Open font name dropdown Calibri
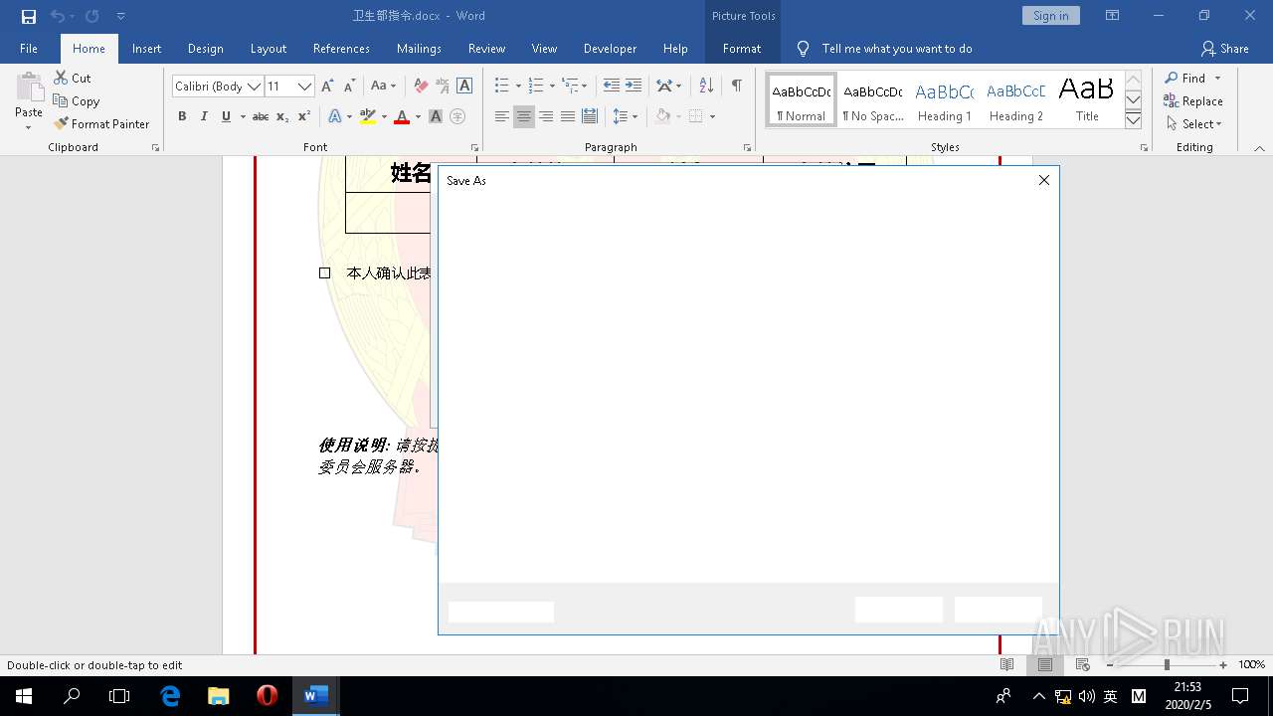This screenshot has height=716, width=1273. point(254,87)
